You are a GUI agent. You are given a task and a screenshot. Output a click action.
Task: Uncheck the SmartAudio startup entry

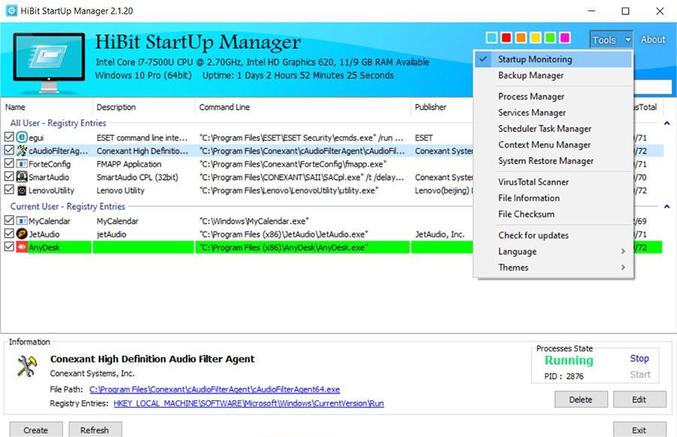click(8, 177)
